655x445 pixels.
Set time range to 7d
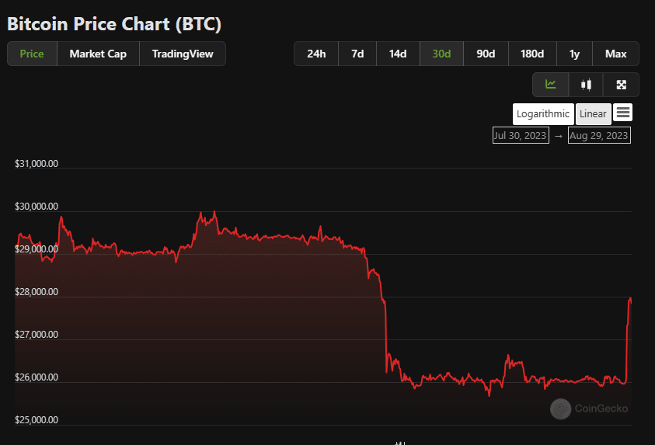[x=357, y=54]
